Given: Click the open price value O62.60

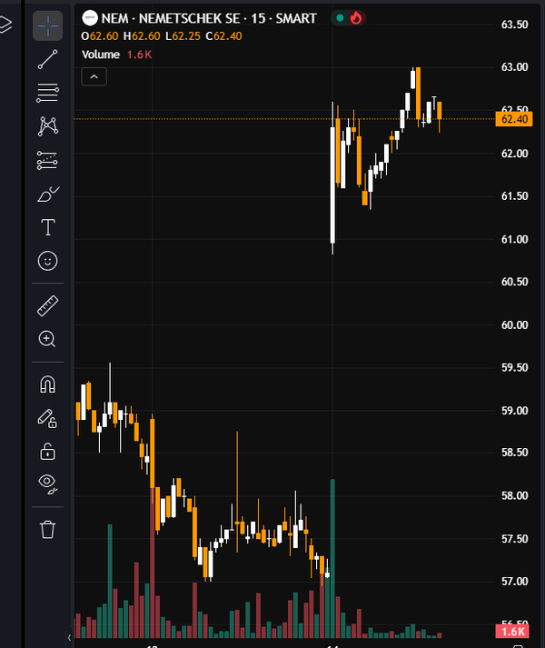Looking at the screenshot, I should [x=100, y=36].
